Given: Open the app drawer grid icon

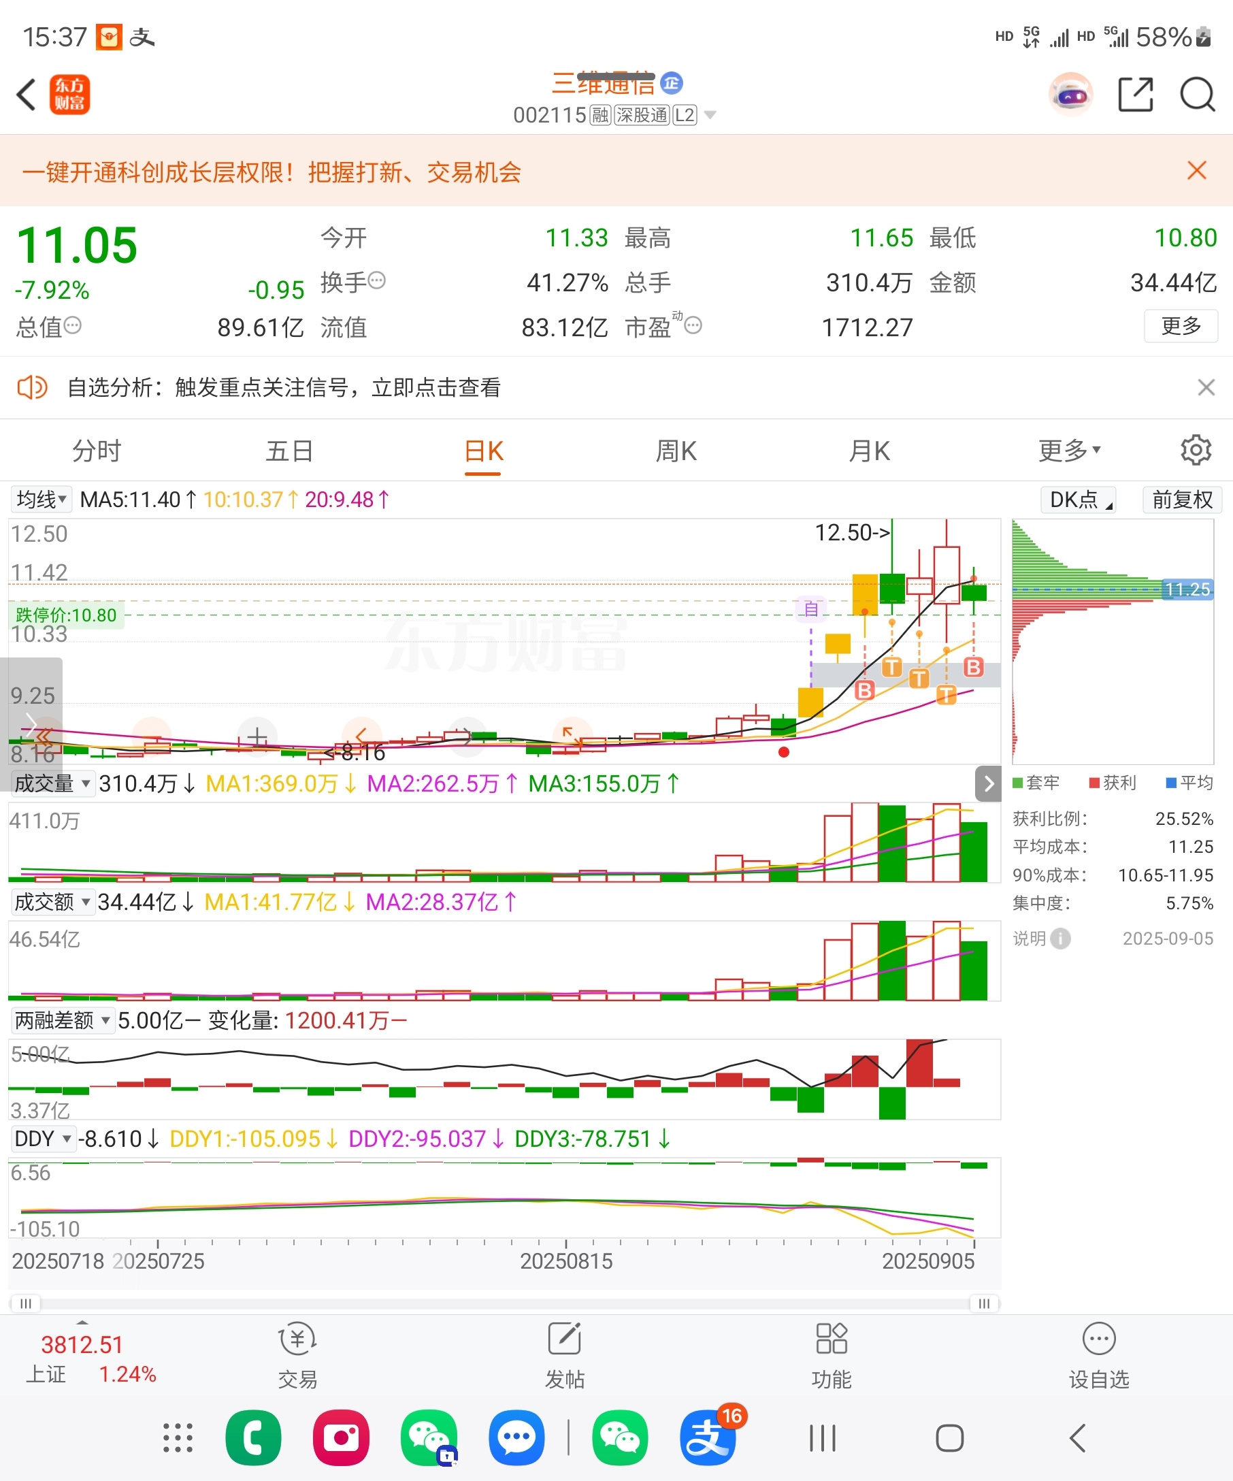Looking at the screenshot, I should 178,1438.
